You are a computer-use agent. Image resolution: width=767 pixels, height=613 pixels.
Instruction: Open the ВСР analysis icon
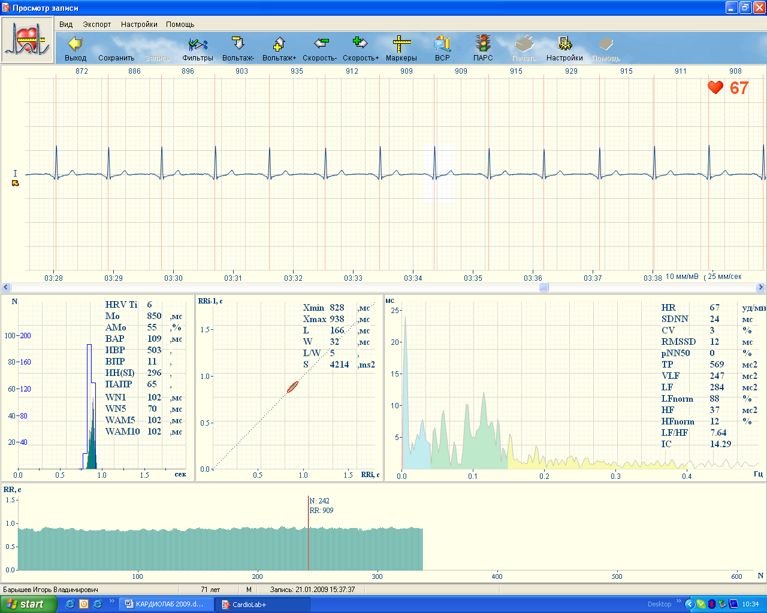442,44
